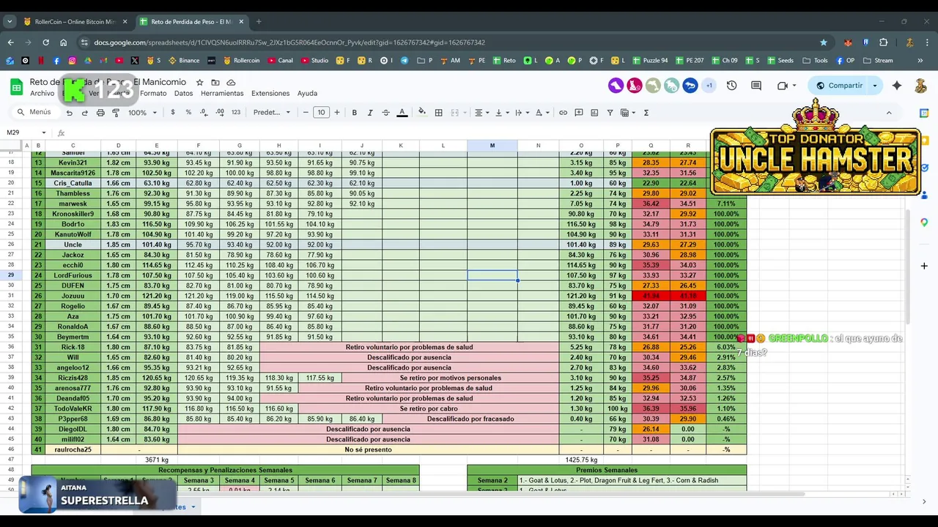Check the cloud document status icon
This screenshot has width=938, height=527.
(231, 83)
